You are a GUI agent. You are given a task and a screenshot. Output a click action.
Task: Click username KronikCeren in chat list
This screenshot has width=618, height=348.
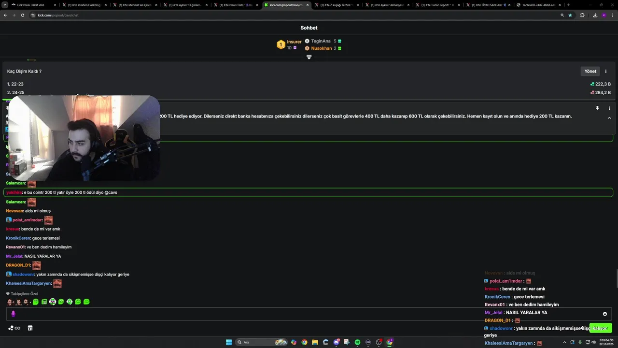(x=18, y=238)
